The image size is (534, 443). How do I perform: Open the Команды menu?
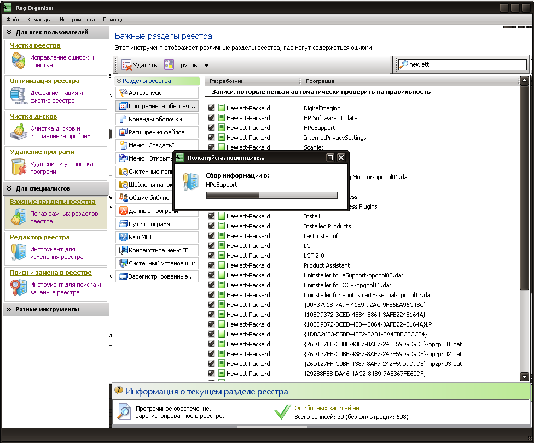click(x=40, y=19)
